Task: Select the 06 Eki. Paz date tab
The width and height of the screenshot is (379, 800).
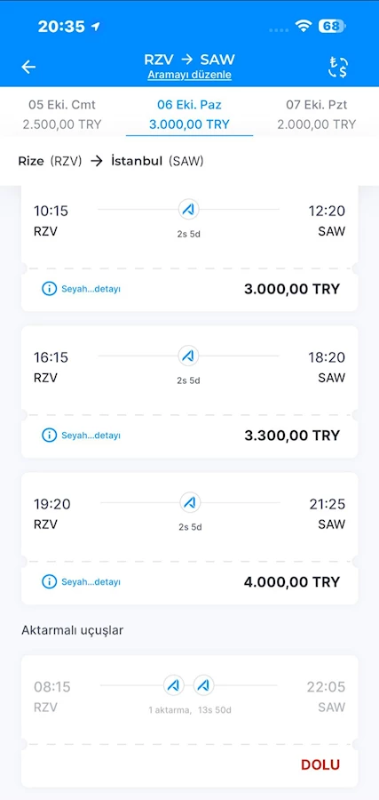Action: point(190,115)
